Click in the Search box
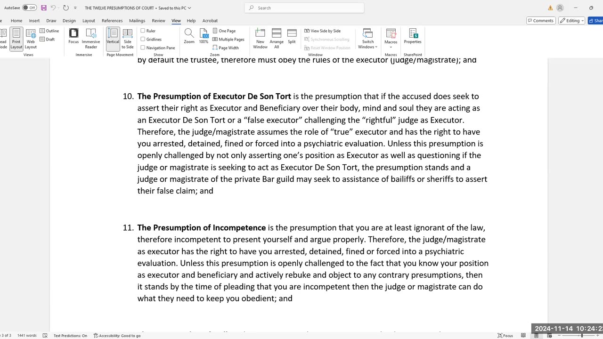The image size is (603, 339). click(x=304, y=8)
